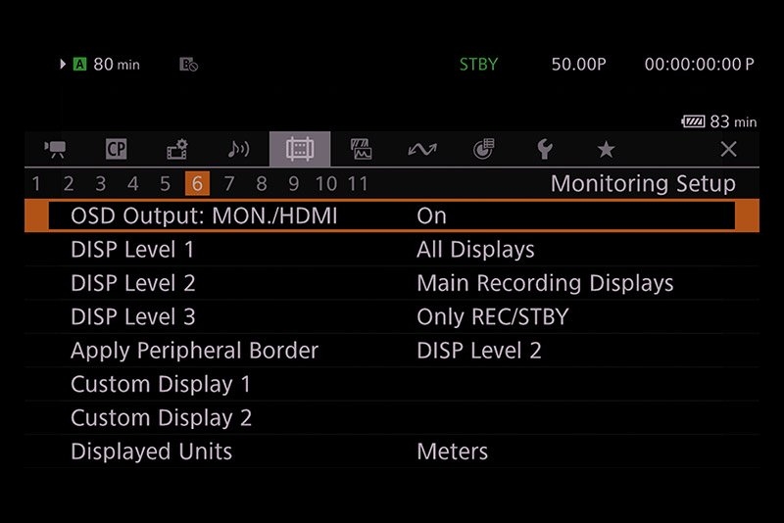Viewport: 784px width, 523px height.
Task: Change the Main Recording Displays value
Action: (545, 283)
